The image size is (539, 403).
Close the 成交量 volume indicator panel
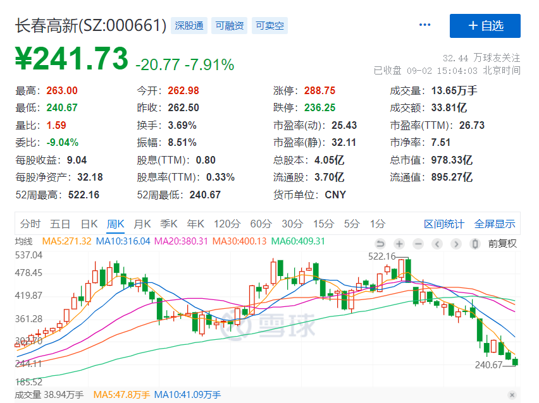(x=511, y=395)
